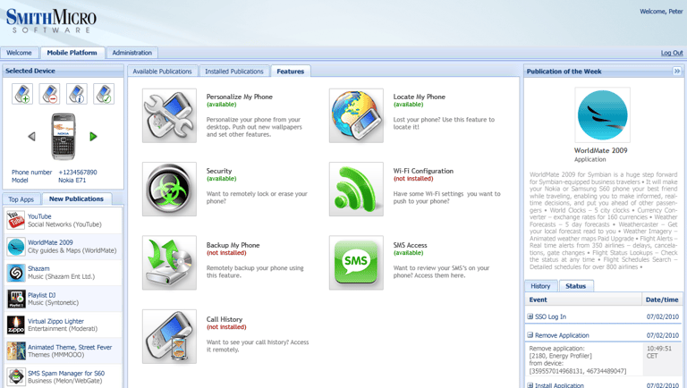Open the SMS Access green bubble icon

(356, 263)
